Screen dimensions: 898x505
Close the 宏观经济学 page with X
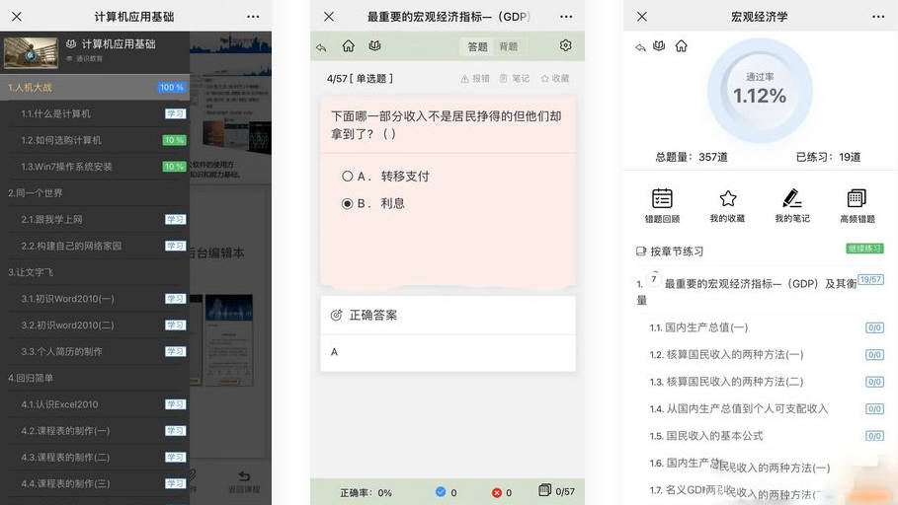click(642, 17)
